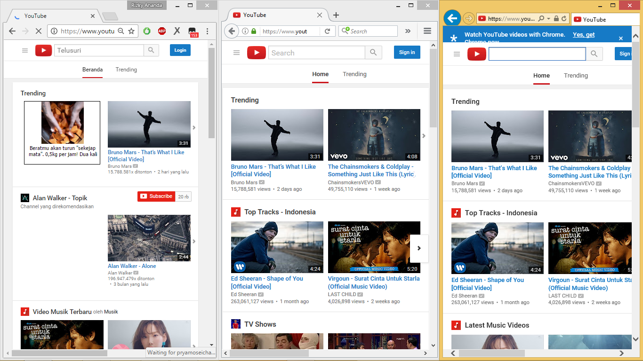This screenshot has width=643, height=361.
Task: Click the Login button in Chrome window
Action: click(x=180, y=50)
